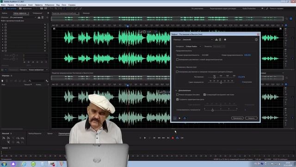Stop playback in the transport bar
Screen dimensions: 296x167
pos(140,138)
